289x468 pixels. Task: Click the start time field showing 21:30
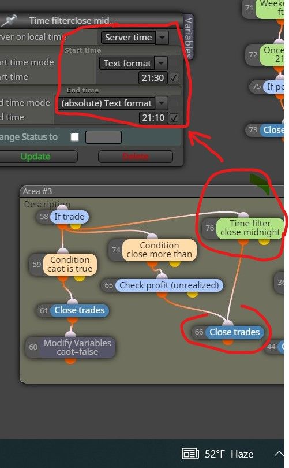point(153,78)
